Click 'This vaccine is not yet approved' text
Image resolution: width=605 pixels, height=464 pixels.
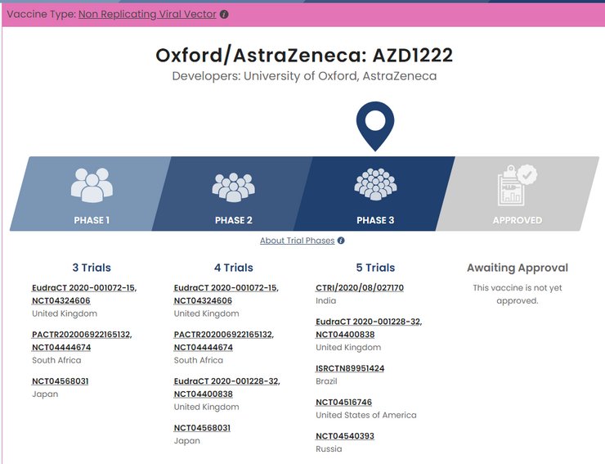[518, 295]
